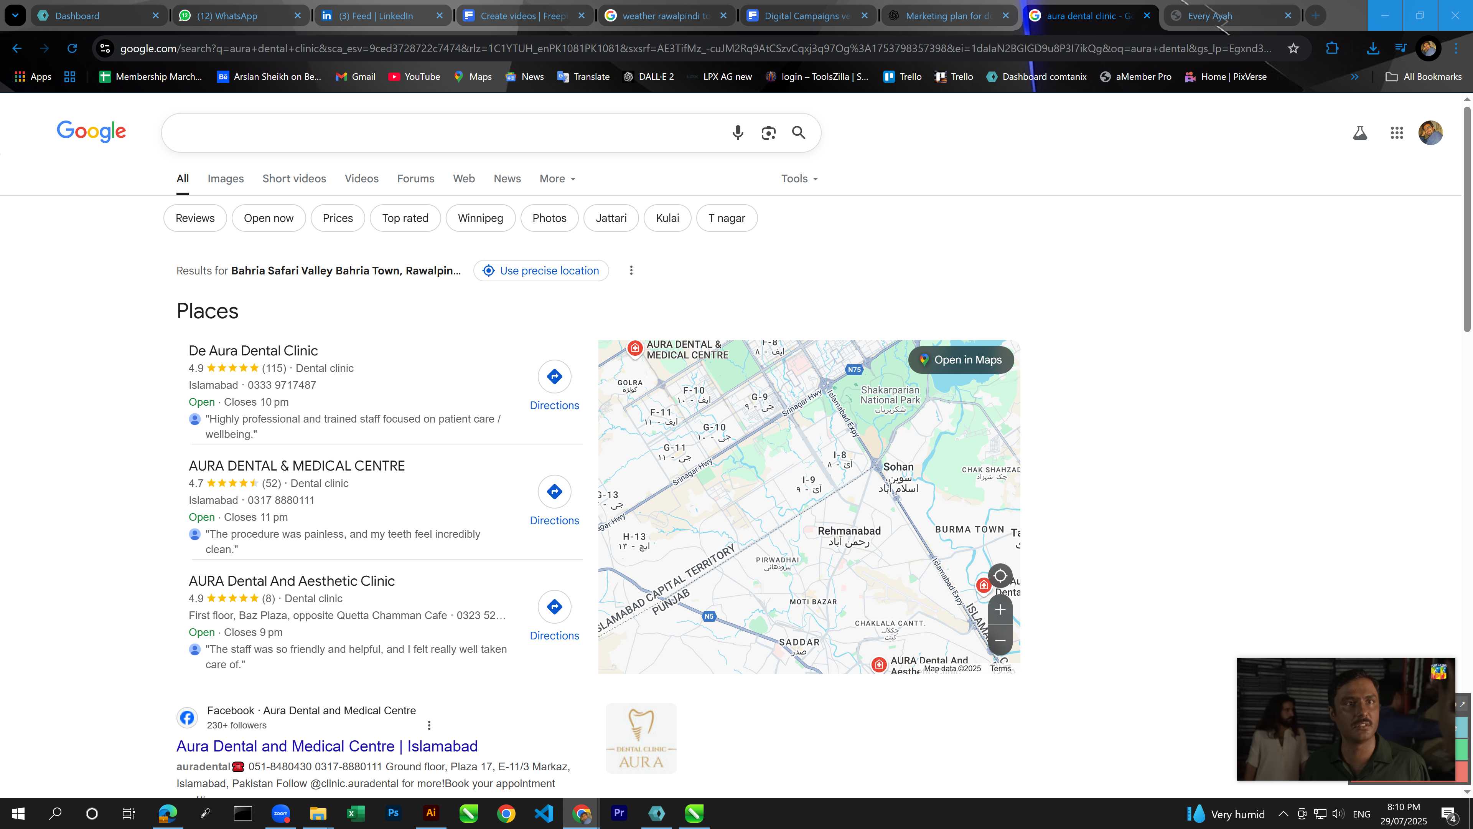Image resolution: width=1473 pixels, height=829 pixels.
Task: Open Gmail bookmark
Action: coord(356,77)
